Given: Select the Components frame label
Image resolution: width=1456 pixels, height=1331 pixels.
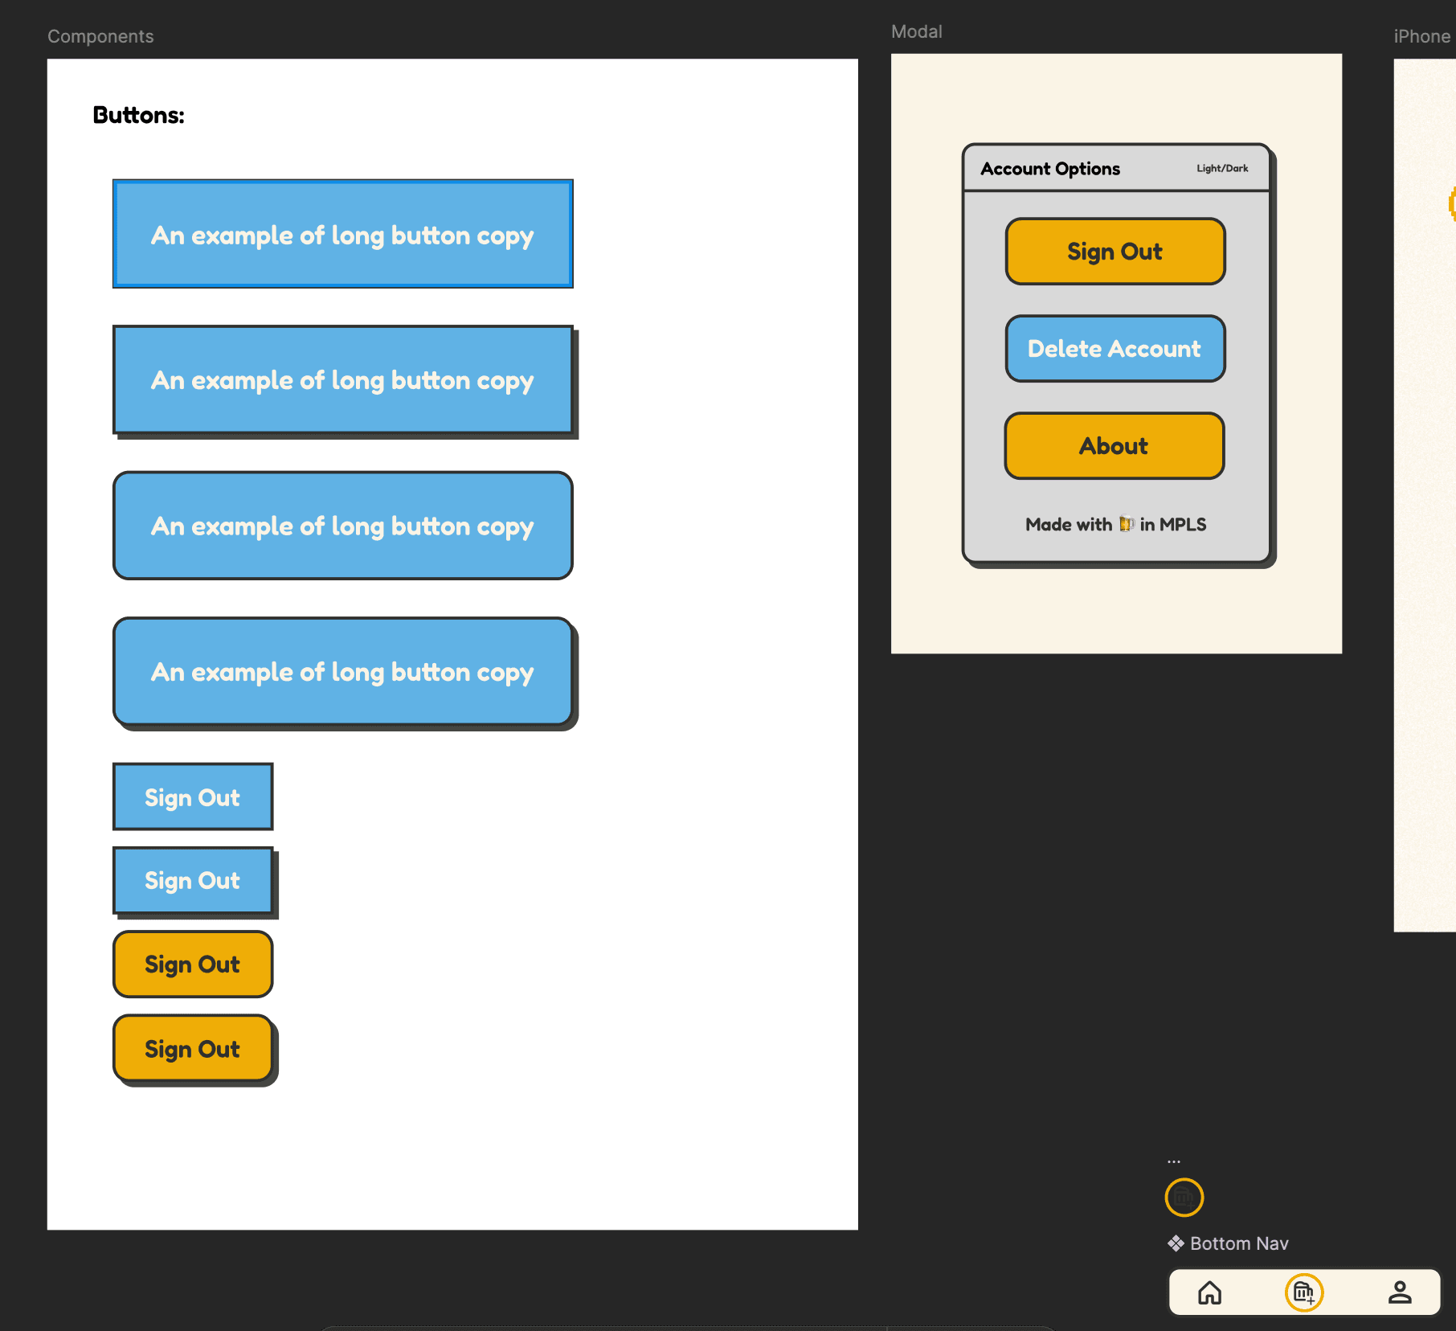Looking at the screenshot, I should 100,36.
